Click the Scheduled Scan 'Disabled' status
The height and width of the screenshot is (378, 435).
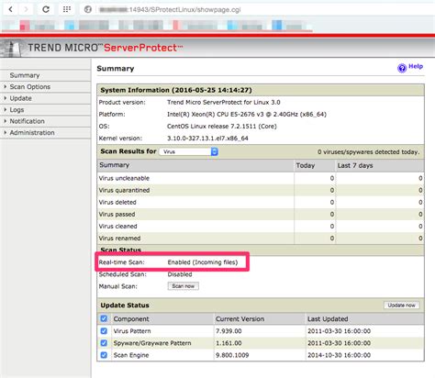(x=180, y=274)
